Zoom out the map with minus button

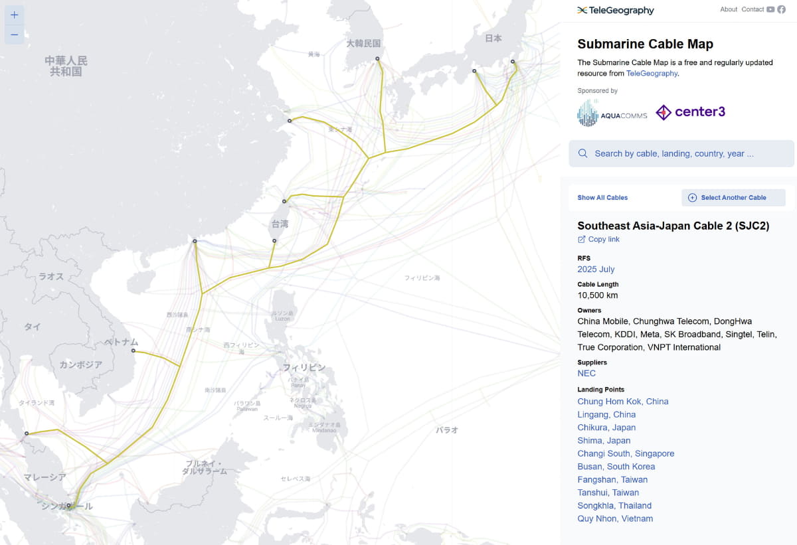click(x=15, y=35)
